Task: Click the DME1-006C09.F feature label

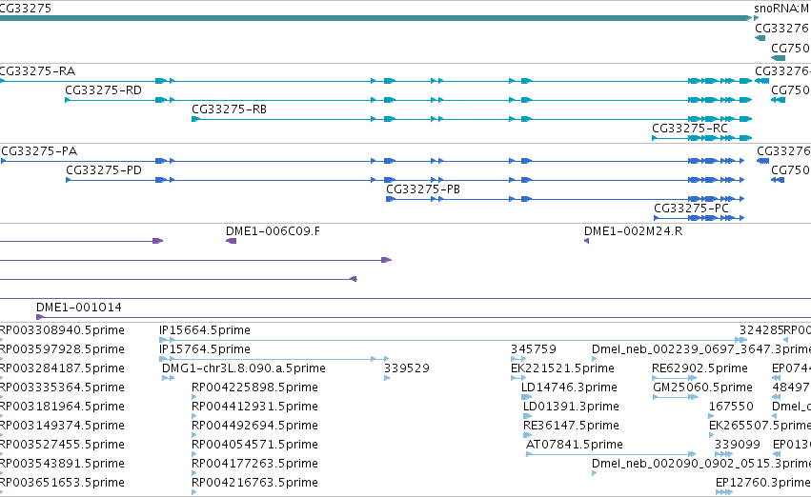Action: (x=273, y=231)
